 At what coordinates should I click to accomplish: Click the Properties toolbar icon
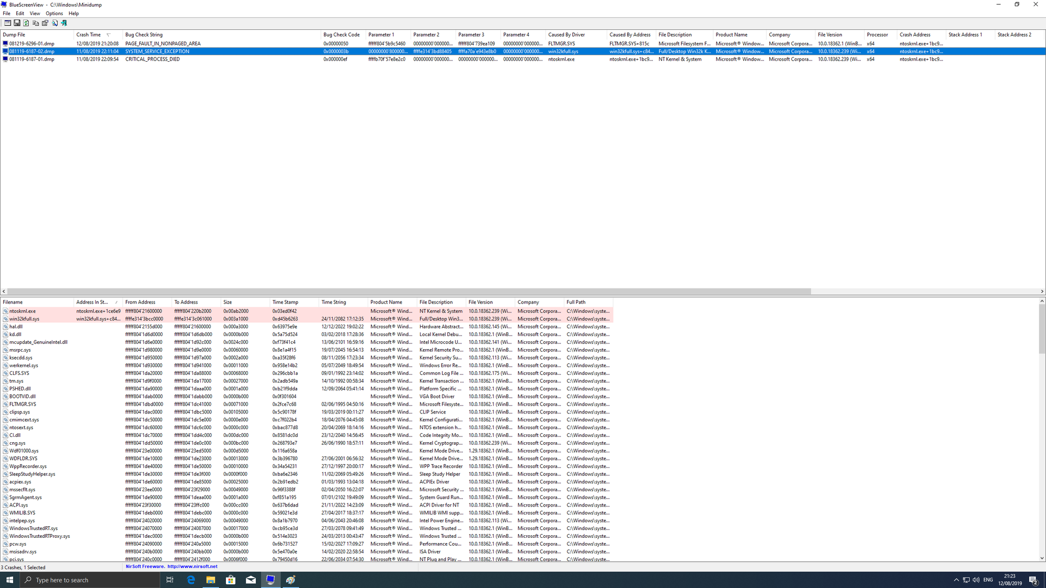(45, 23)
